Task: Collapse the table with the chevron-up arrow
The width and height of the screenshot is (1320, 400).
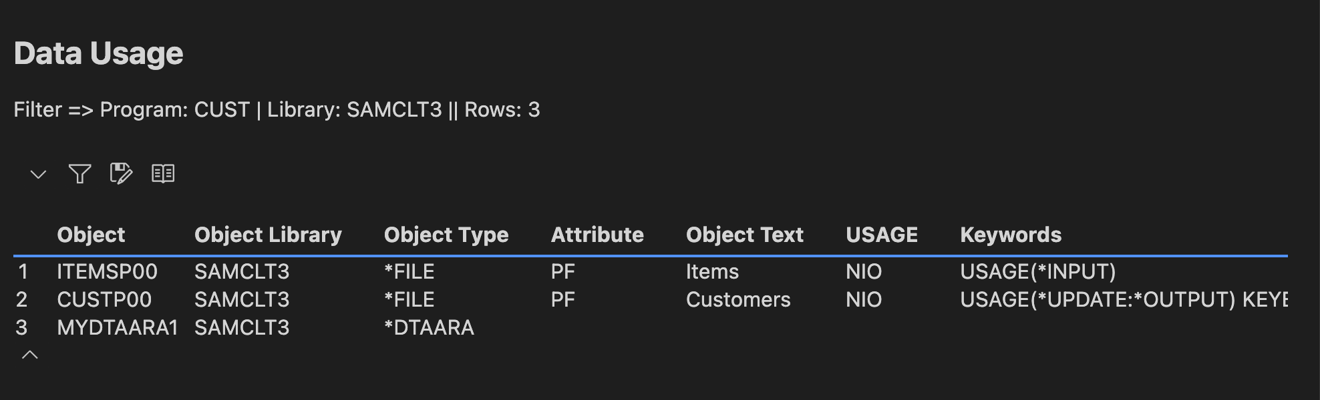Action: (x=30, y=355)
